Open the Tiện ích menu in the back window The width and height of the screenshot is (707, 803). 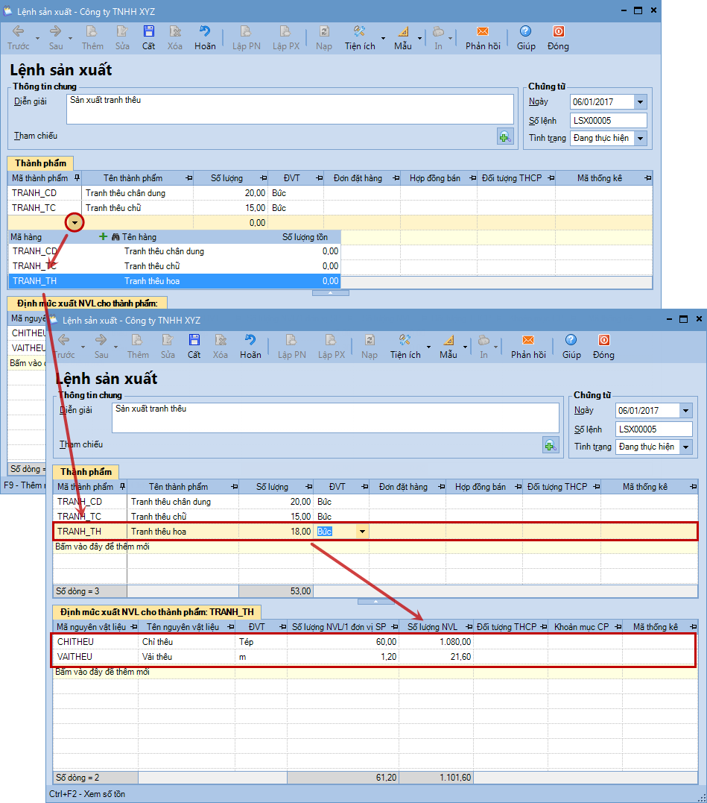[x=361, y=37]
